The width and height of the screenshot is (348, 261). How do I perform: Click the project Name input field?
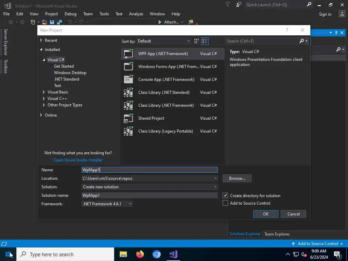tap(150, 170)
